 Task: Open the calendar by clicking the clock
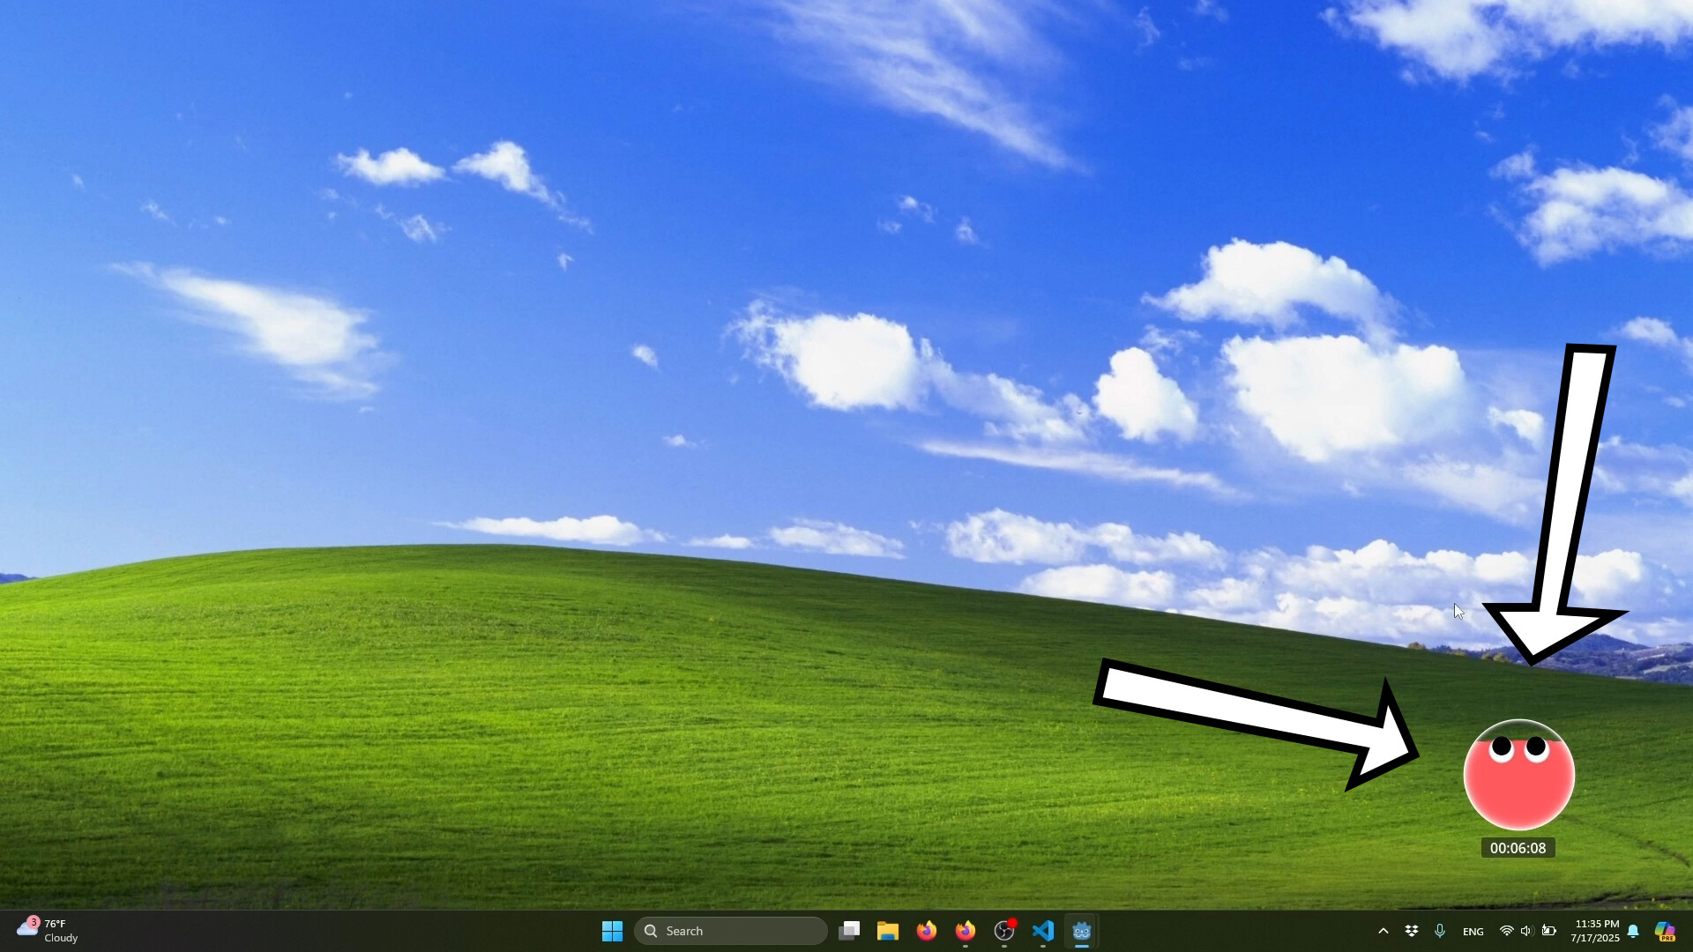(x=1598, y=930)
